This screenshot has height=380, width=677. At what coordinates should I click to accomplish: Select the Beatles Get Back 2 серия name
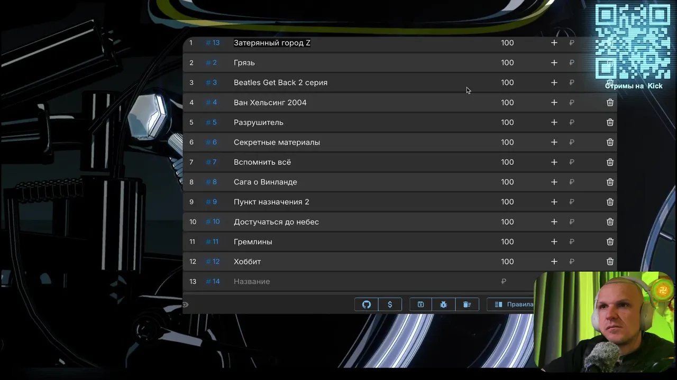(x=280, y=82)
